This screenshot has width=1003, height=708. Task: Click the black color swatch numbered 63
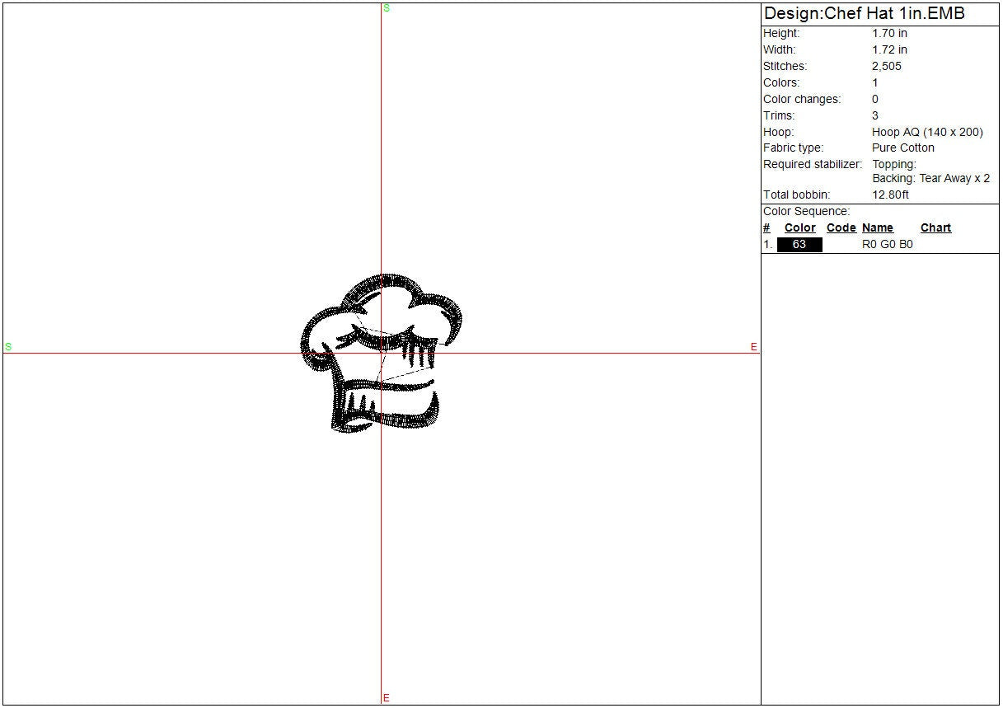[799, 245]
